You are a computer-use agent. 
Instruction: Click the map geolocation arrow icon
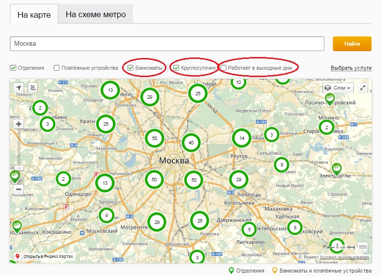coord(19,88)
